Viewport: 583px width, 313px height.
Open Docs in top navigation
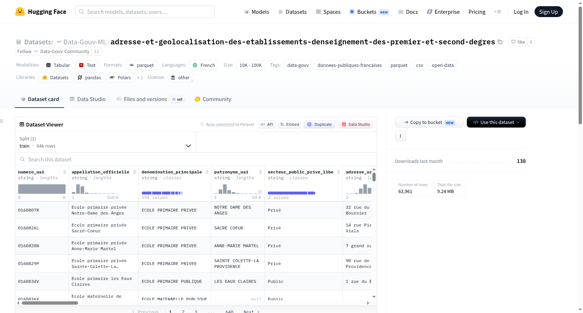click(x=408, y=12)
